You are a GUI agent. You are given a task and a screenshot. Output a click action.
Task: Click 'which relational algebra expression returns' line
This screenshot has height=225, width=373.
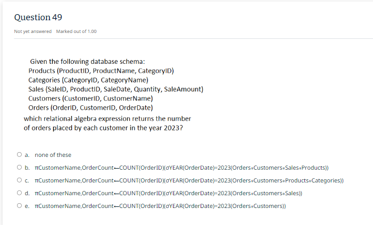pos(107,119)
